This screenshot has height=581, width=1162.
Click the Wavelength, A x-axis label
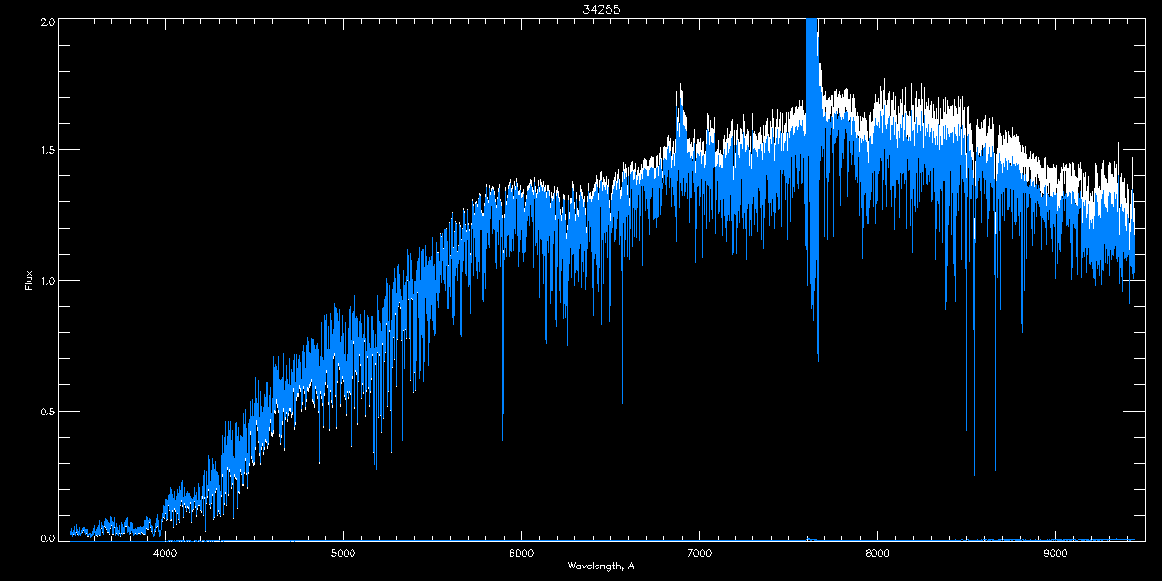click(601, 566)
